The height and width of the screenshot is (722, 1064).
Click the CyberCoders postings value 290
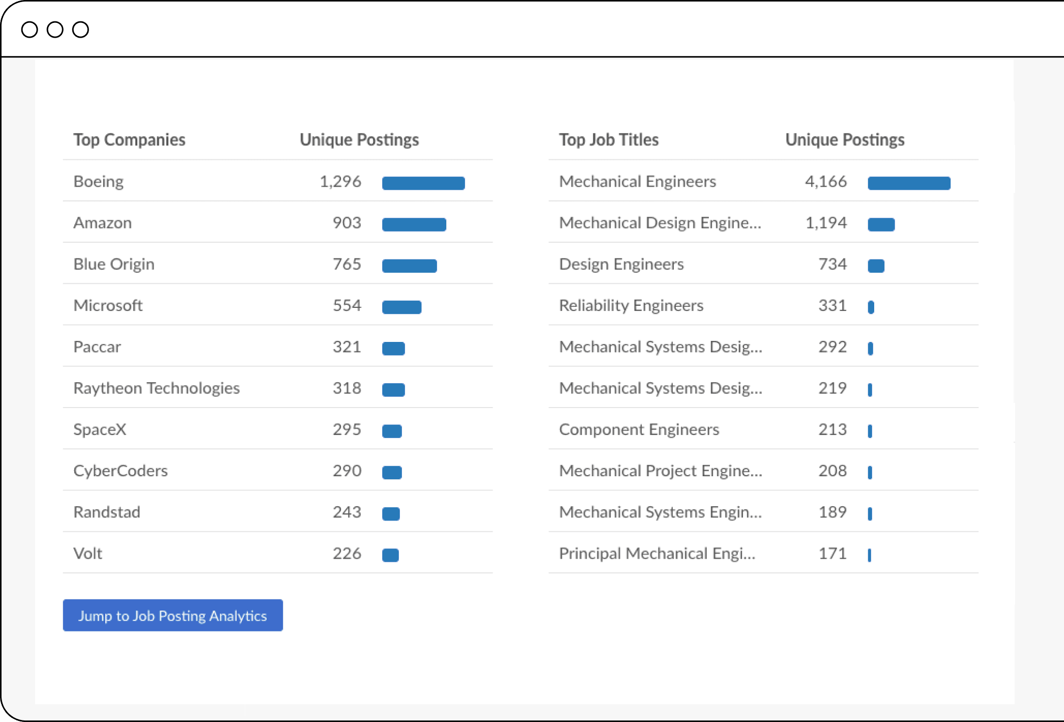pos(347,471)
